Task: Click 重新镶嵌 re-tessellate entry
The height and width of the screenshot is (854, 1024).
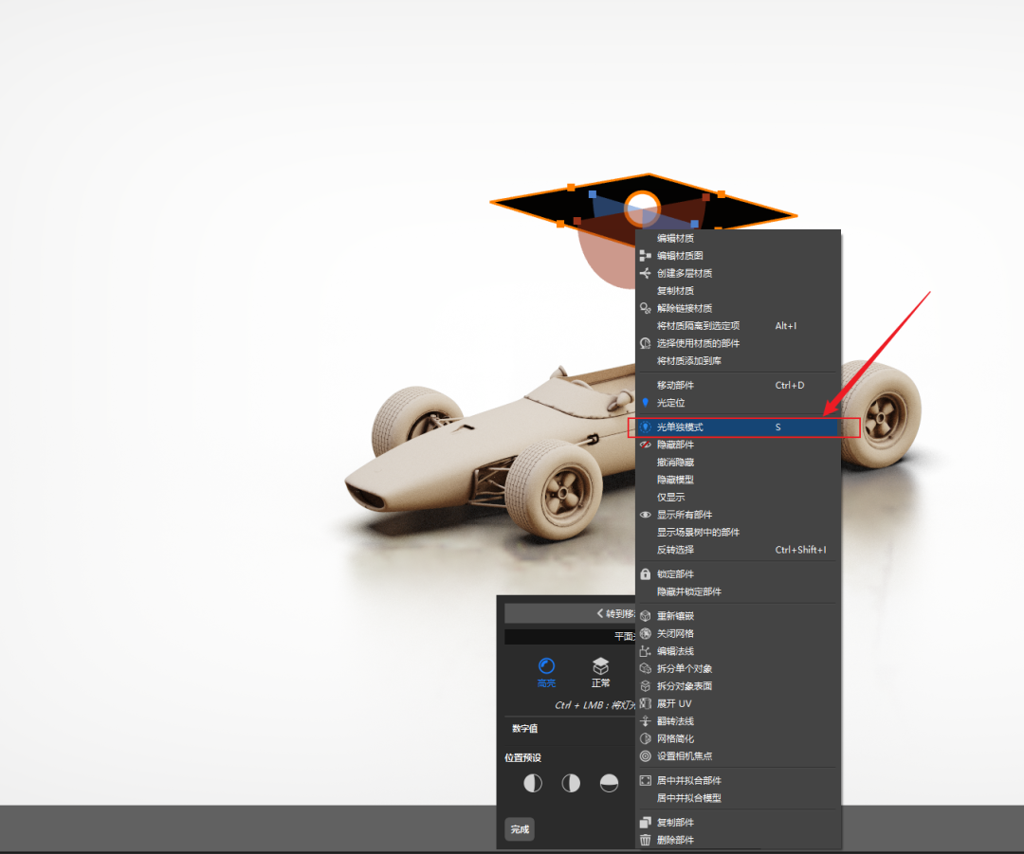Action: pos(738,616)
